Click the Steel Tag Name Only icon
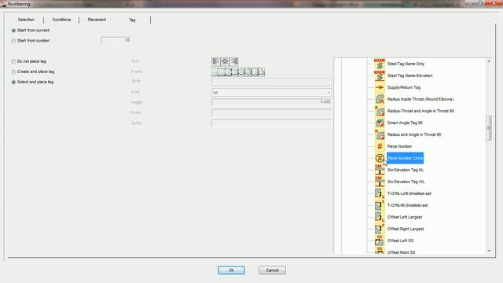Image resolution: width=503 pixels, height=283 pixels. 380,64
